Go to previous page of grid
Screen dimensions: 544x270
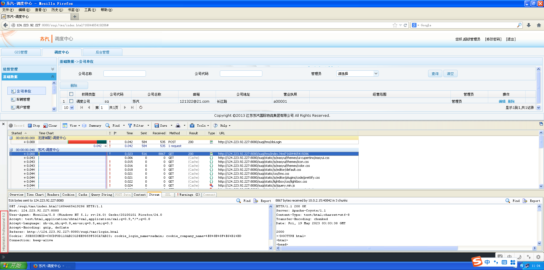89,107
